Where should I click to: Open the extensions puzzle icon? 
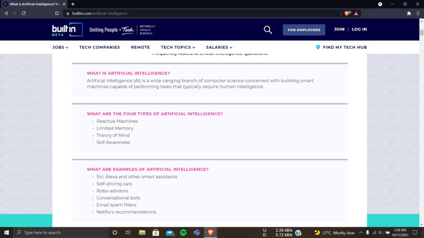pyautogui.click(x=409, y=13)
